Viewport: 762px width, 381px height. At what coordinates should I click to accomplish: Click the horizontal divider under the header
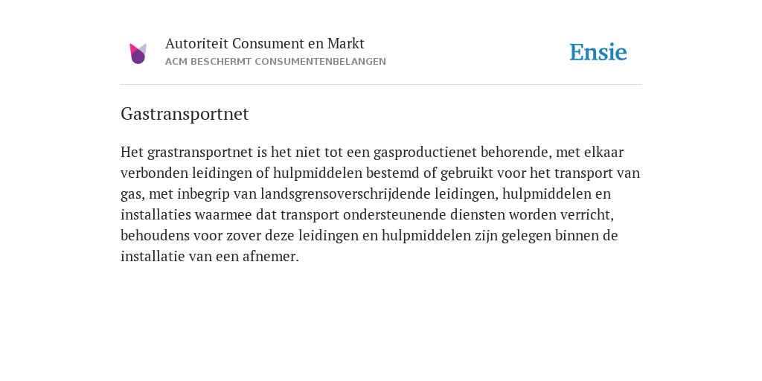[x=381, y=85]
